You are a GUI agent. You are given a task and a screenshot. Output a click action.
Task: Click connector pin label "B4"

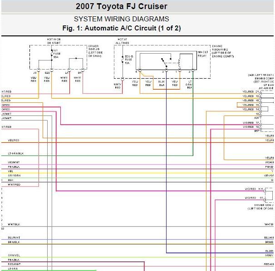(x=80, y=73)
